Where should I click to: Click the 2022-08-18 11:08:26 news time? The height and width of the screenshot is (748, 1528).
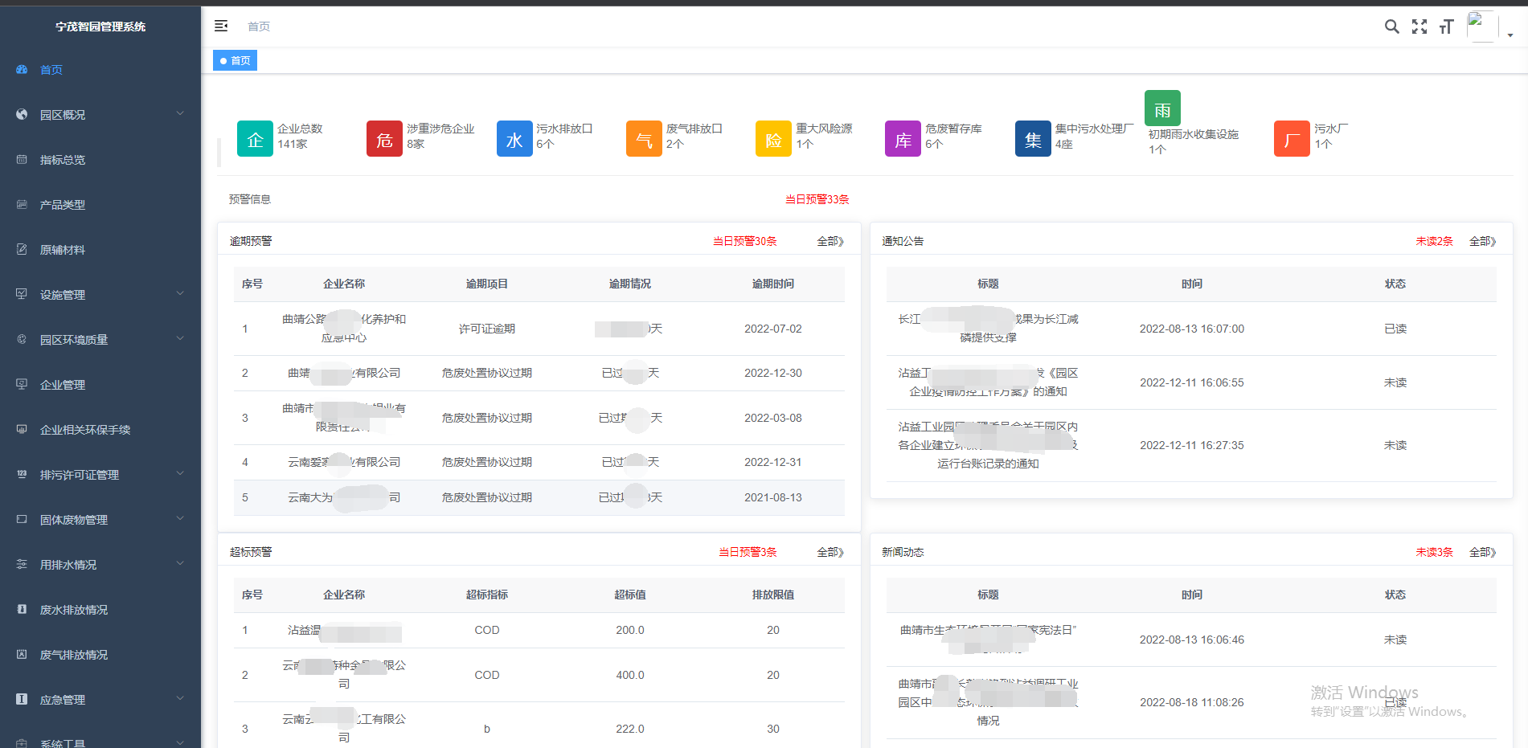(1192, 702)
